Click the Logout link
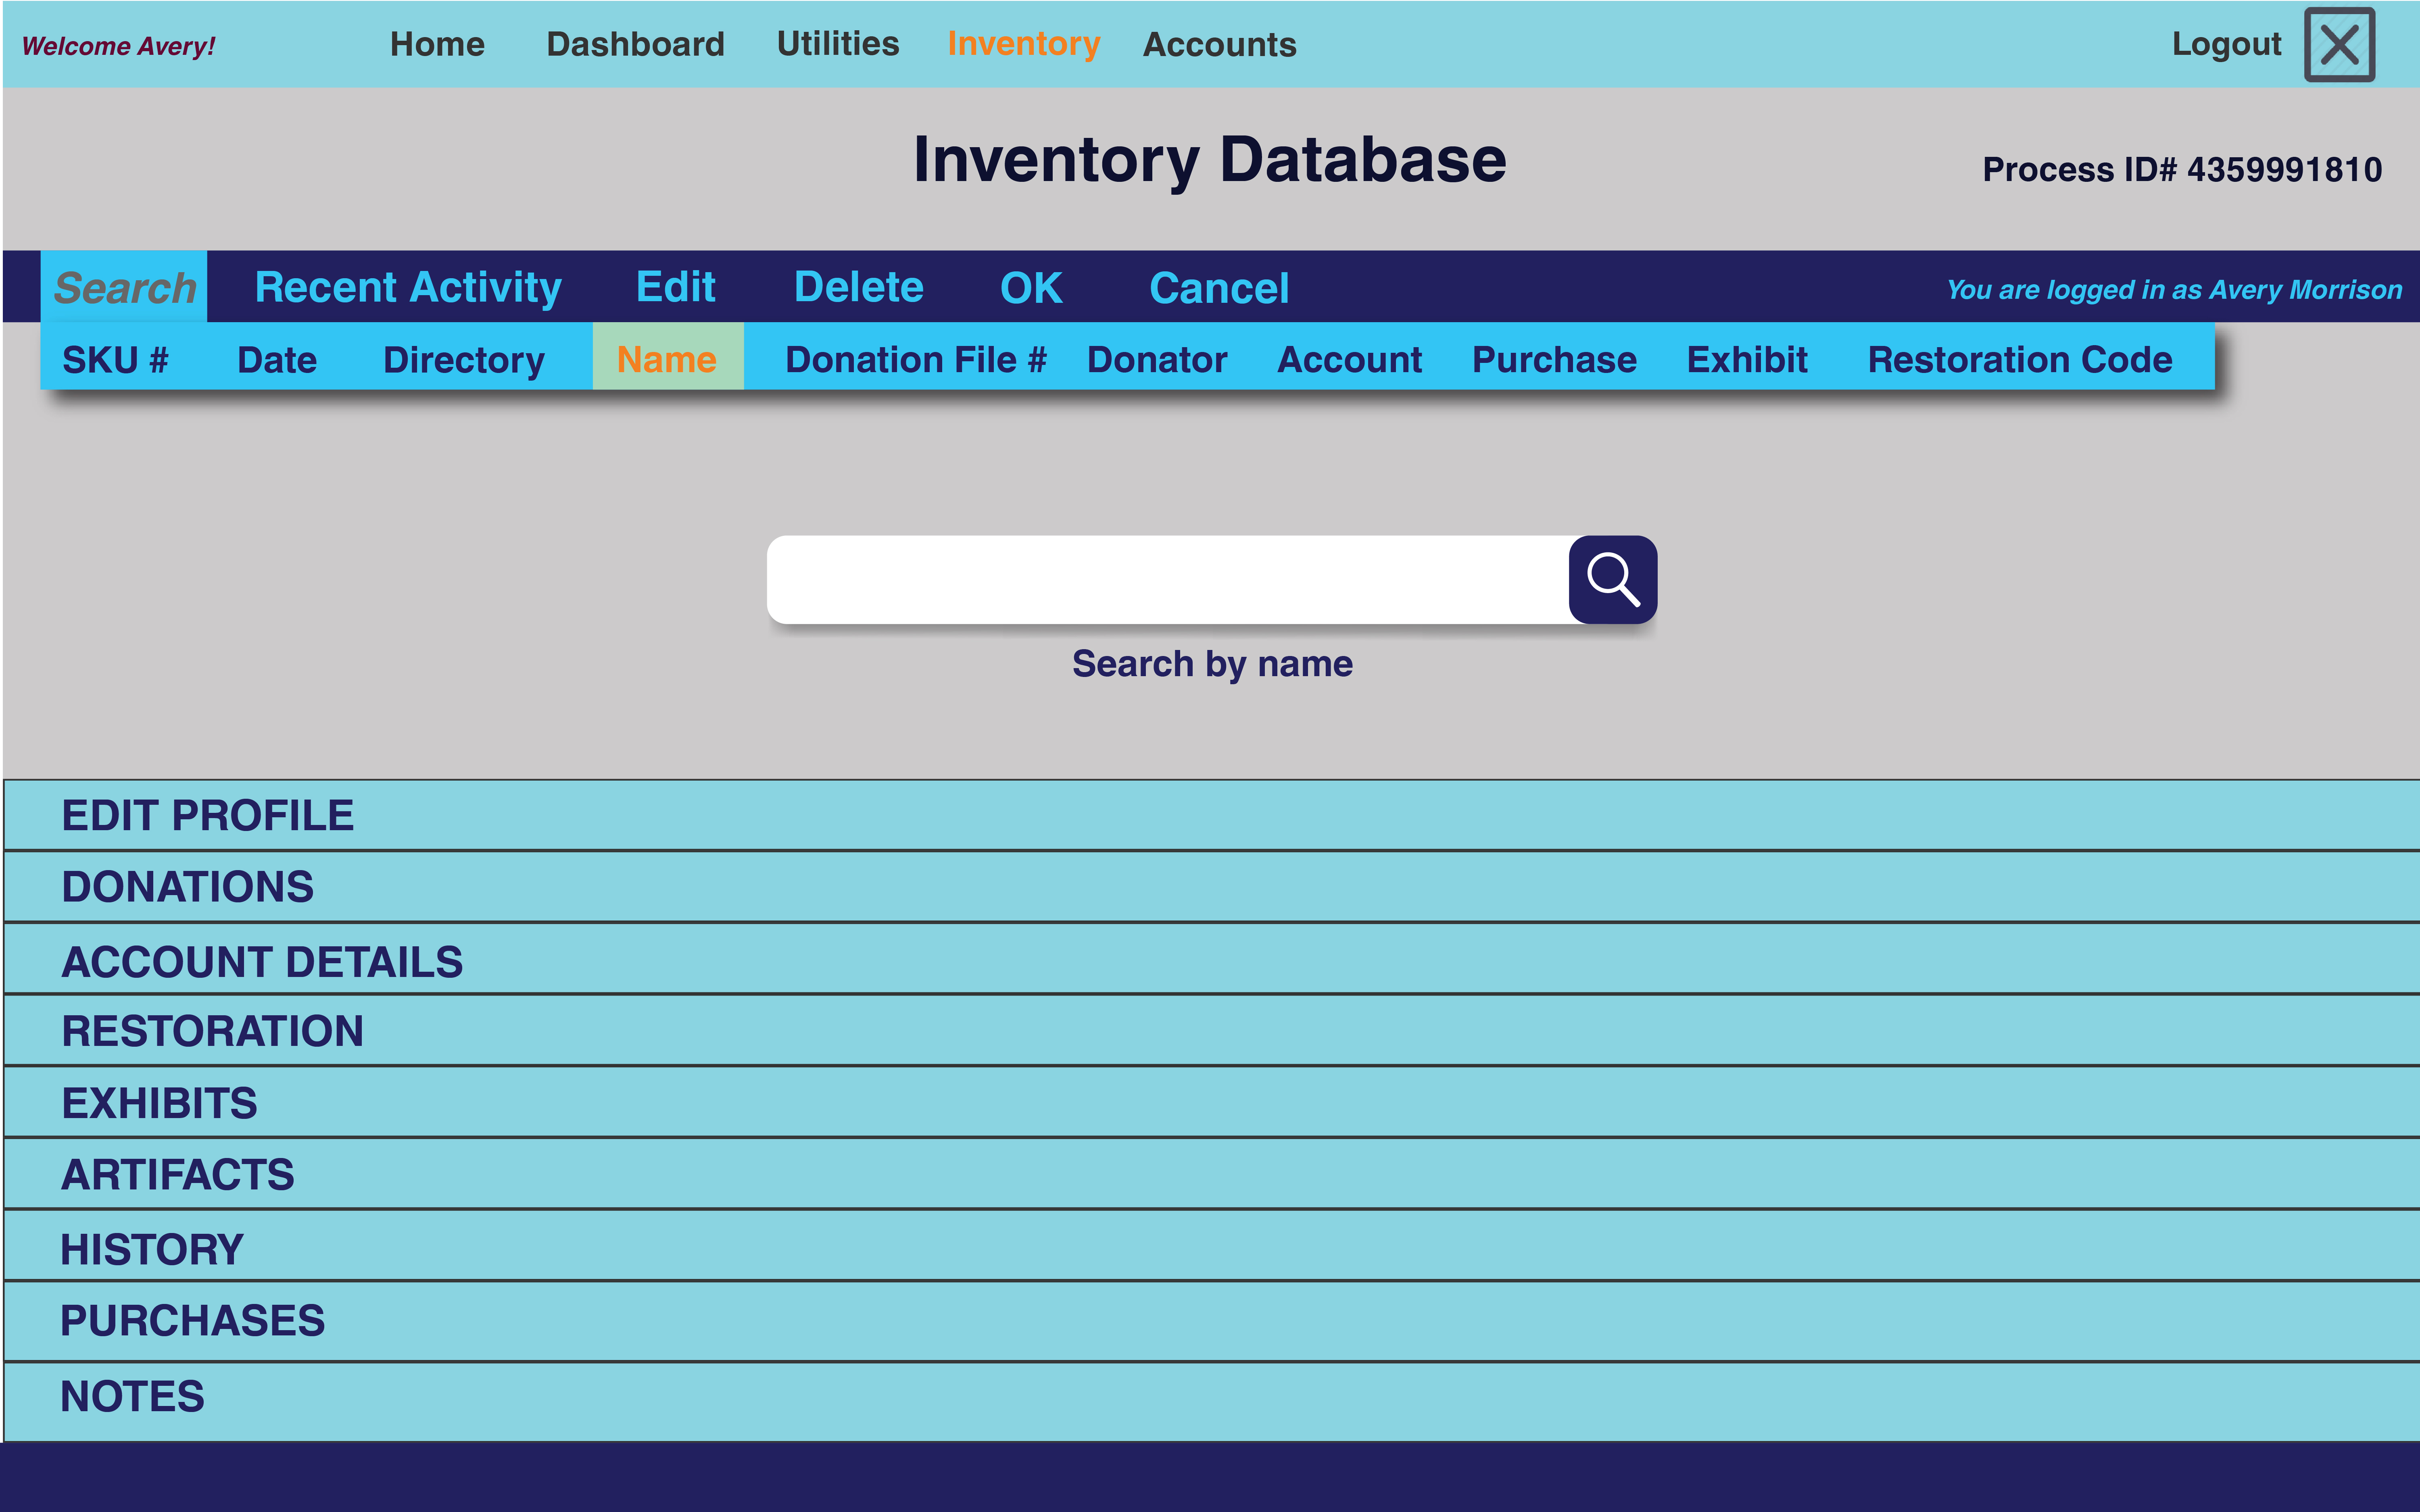 tap(2226, 44)
